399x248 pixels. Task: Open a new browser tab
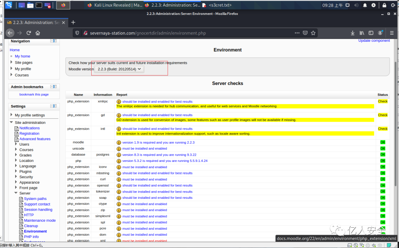(x=73, y=23)
